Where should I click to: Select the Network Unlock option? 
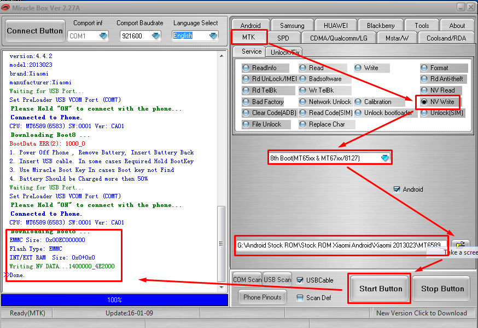(x=302, y=102)
